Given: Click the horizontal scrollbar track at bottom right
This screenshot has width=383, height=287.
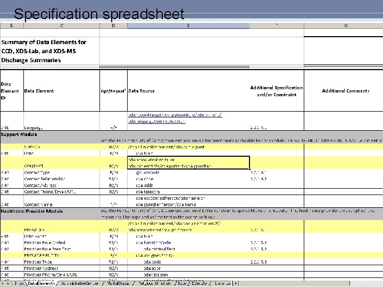Looking at the screenshot, I should click(293, 283).
